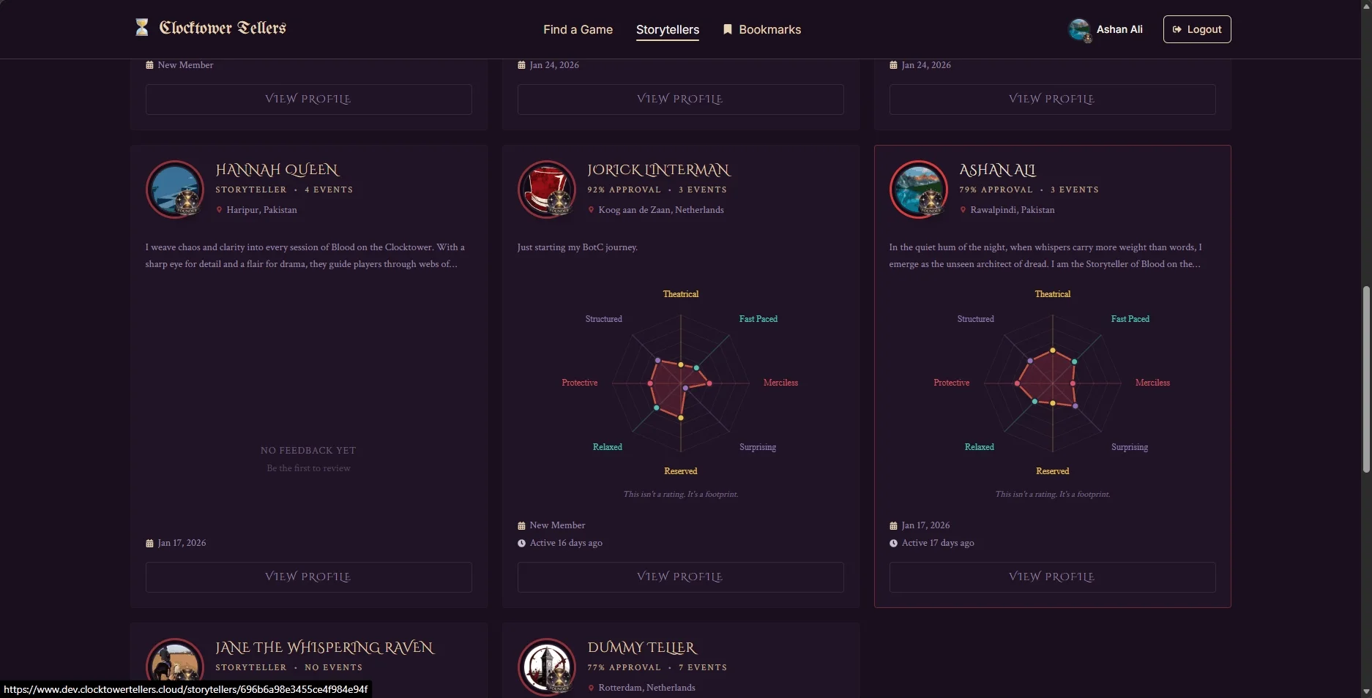The image size is (1372, 698).
Task: Open the Find a Game page
Action: [x=578, y=29]
